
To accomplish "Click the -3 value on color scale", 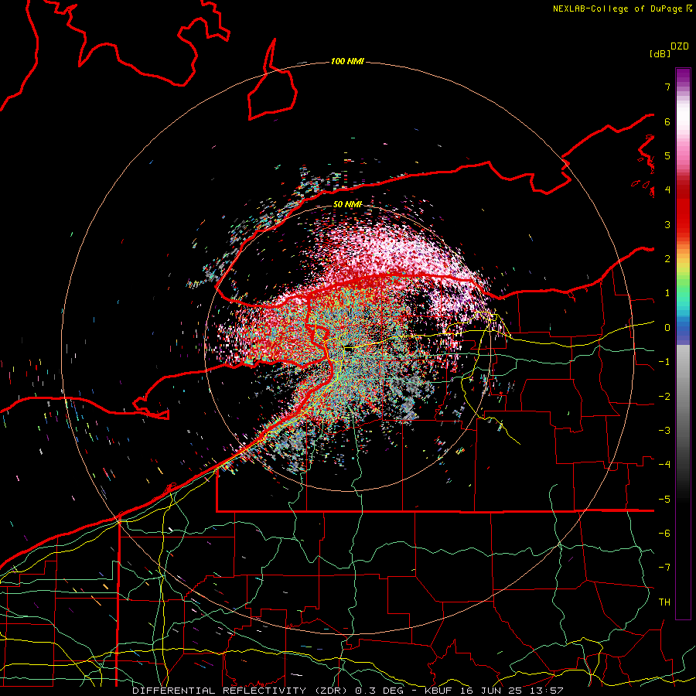I will tap(664, 431).
